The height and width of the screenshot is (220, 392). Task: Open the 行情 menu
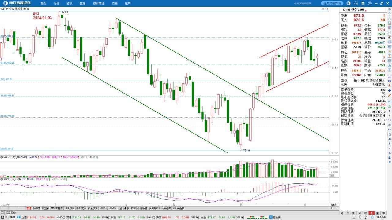click(56, 3)
